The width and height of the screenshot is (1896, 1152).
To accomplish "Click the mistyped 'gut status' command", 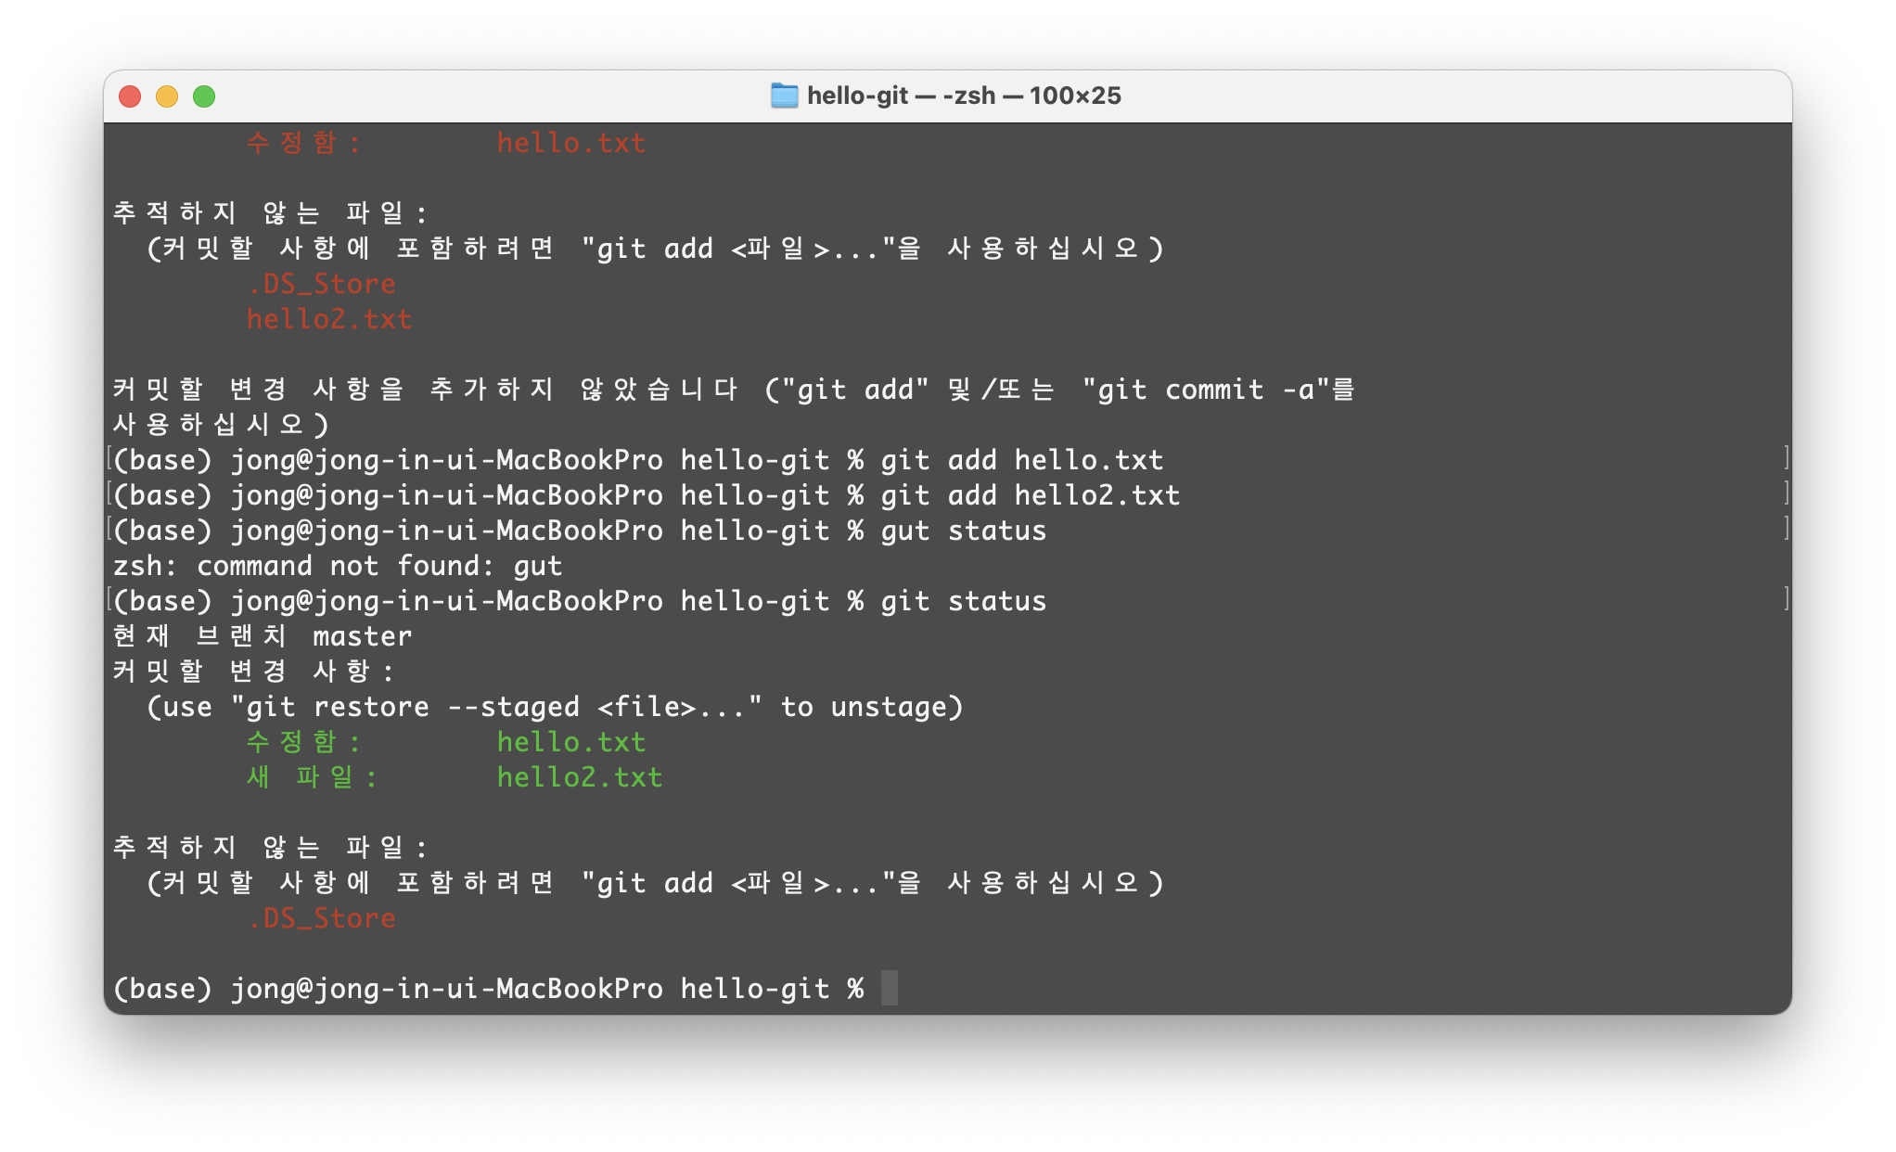I will pos(963,531).
